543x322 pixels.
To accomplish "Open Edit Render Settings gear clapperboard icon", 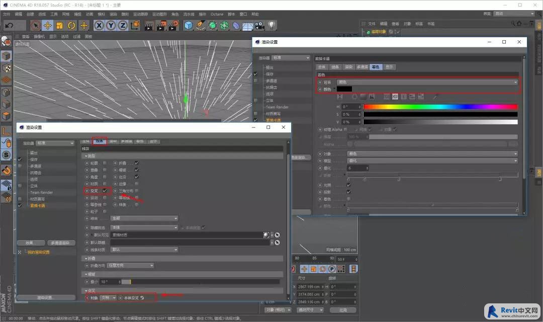I will point(173,25).
